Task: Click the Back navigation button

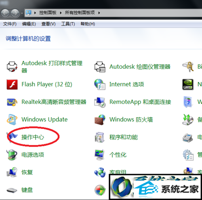Action: click(x=5, y=13)
